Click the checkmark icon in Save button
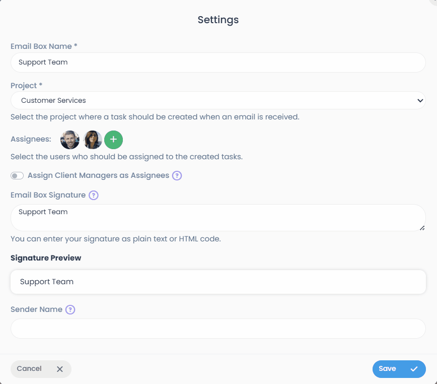This screenshot has height=384, width=437. tap(414, 369)
